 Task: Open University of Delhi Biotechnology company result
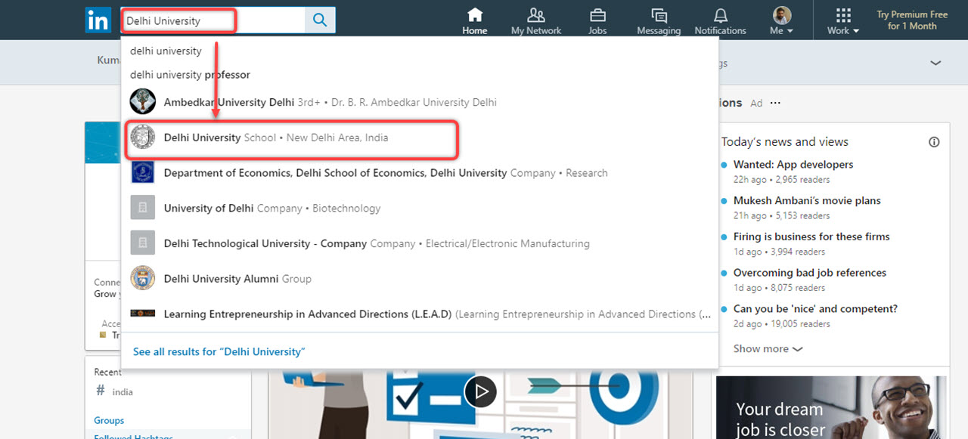click(x=420, y=208)
